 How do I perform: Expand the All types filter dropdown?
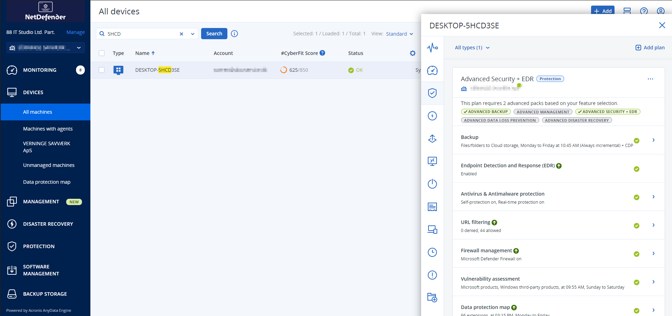pos(472,47)
